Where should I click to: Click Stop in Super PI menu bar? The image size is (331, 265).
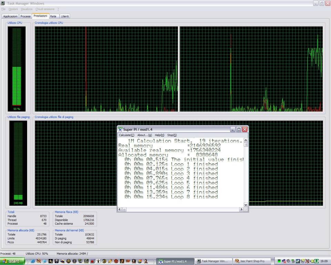click(x=172, y=135)
